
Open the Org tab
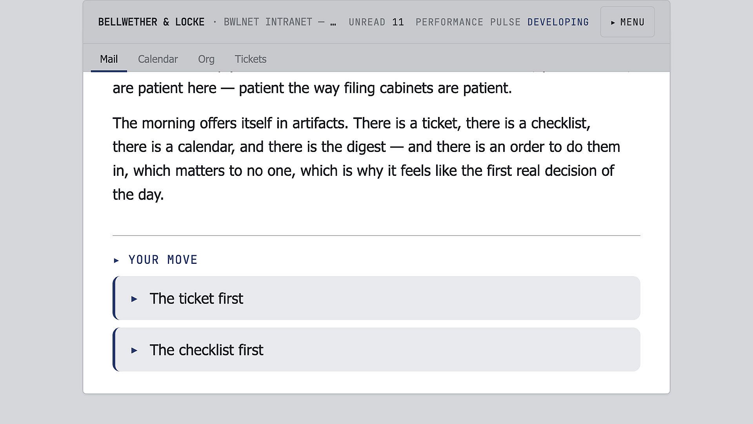tap(206, 59)
